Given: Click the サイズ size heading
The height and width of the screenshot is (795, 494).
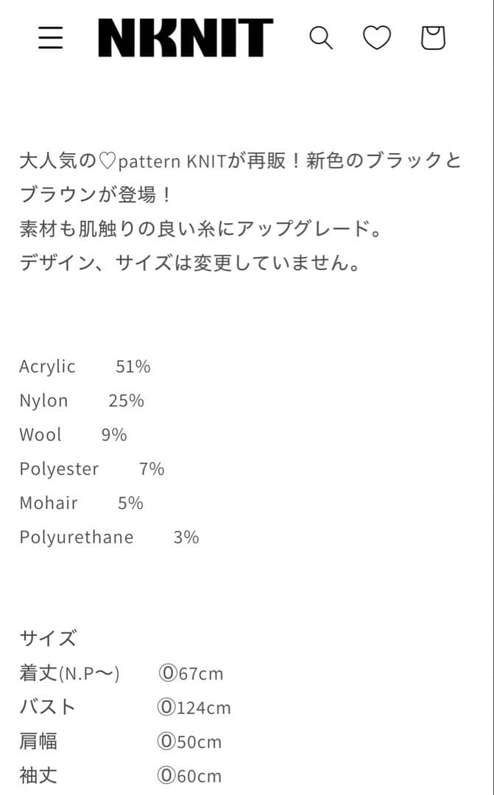Looking at the screenshot, I should coord(48,639).
